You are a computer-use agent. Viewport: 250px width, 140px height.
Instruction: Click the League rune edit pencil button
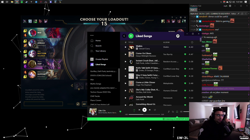78,104
